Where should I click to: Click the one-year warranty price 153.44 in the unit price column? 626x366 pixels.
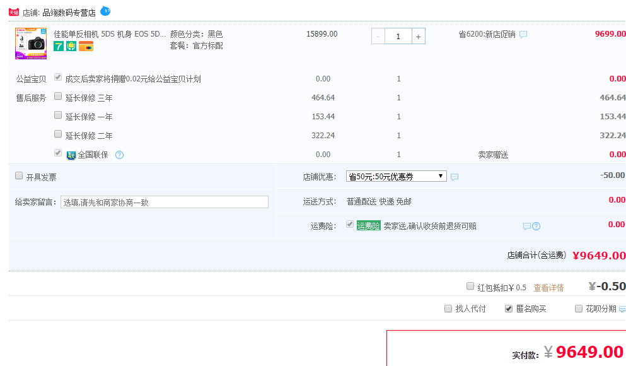(x=323, y=117)
